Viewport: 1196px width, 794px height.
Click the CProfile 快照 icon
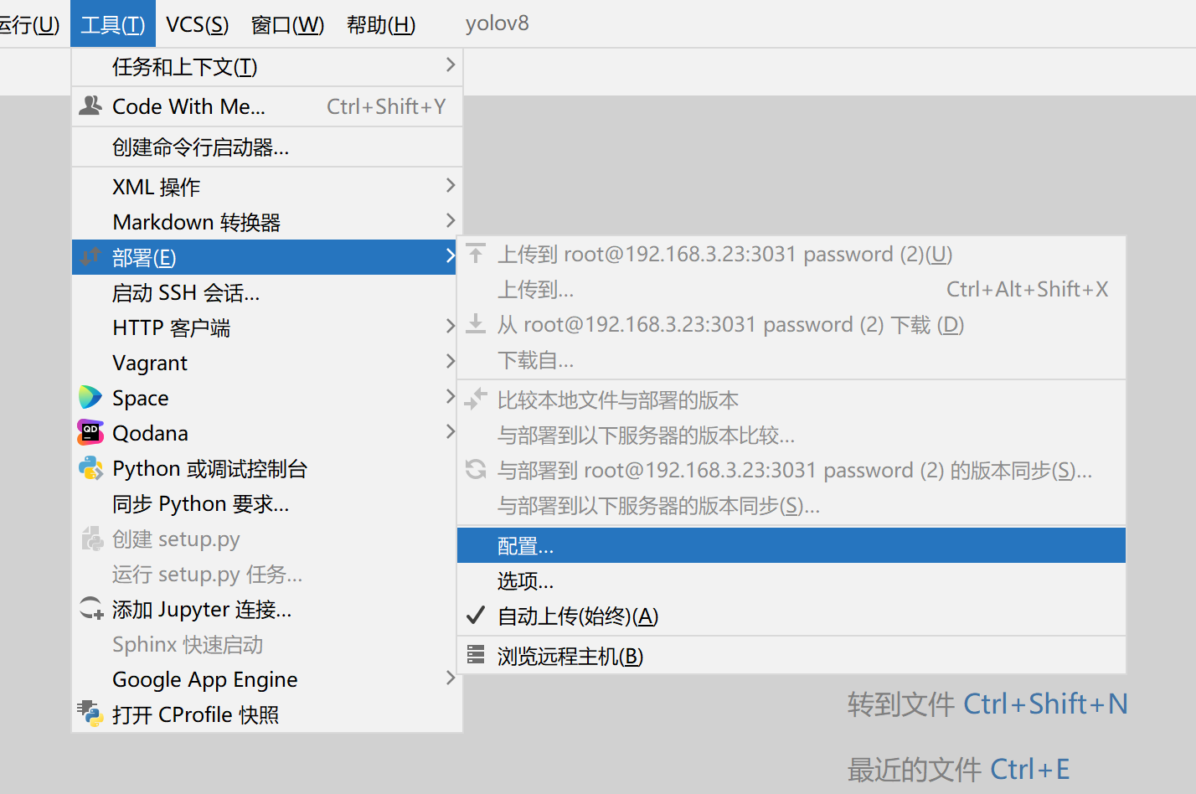click(90, 714)
